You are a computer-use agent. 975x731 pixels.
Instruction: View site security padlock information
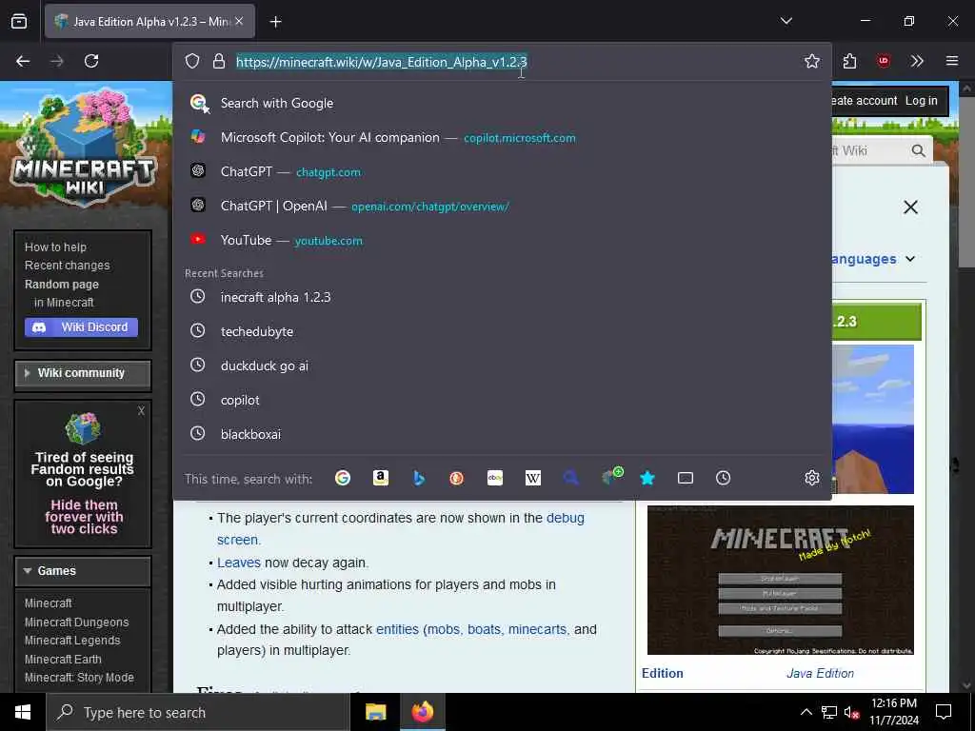[x=218, y=61]
